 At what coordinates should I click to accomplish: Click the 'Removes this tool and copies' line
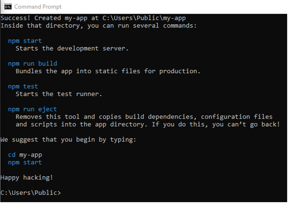(x=144, y=117)
